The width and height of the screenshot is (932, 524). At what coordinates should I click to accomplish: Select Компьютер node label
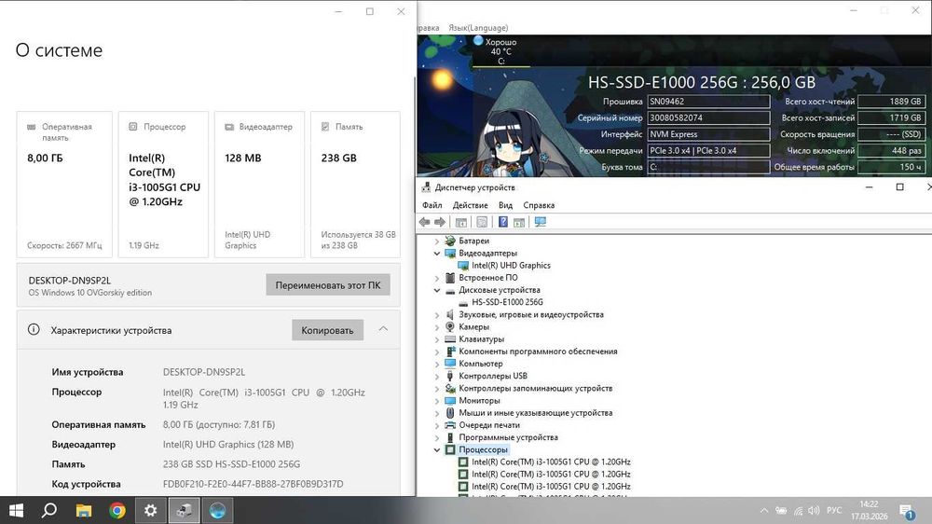[x=480, y=364]
